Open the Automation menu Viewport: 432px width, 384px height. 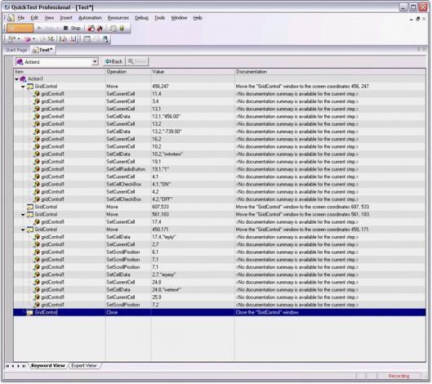coord(90,18)
